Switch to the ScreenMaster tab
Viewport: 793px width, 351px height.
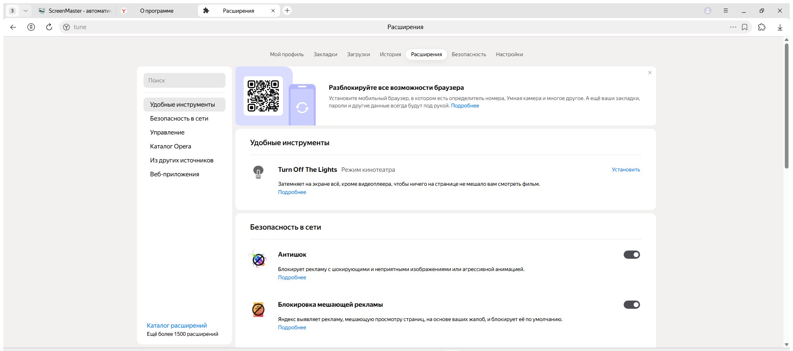tap(75, 11)
